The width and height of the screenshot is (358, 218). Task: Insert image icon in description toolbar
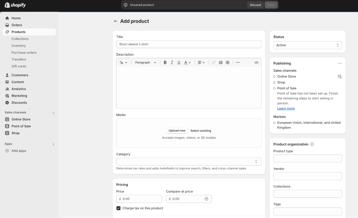tap(221, 63)
